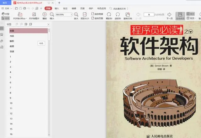Screen dimensions: 201x138
Task: Click PDF转图片 convert to image icon
Action: click(34, 16)
